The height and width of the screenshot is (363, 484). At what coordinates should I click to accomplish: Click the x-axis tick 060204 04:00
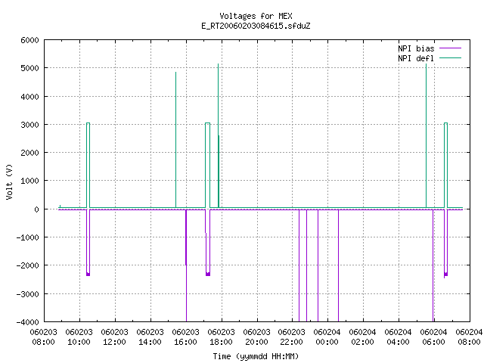(399, 337)
